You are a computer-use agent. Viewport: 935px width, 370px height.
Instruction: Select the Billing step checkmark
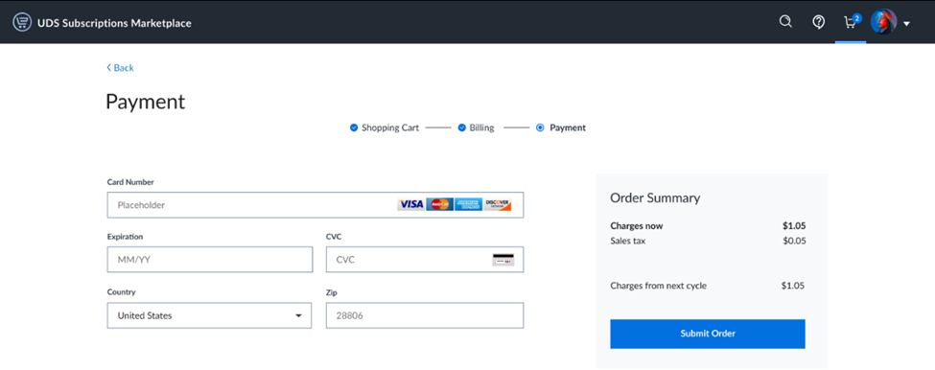461,127
